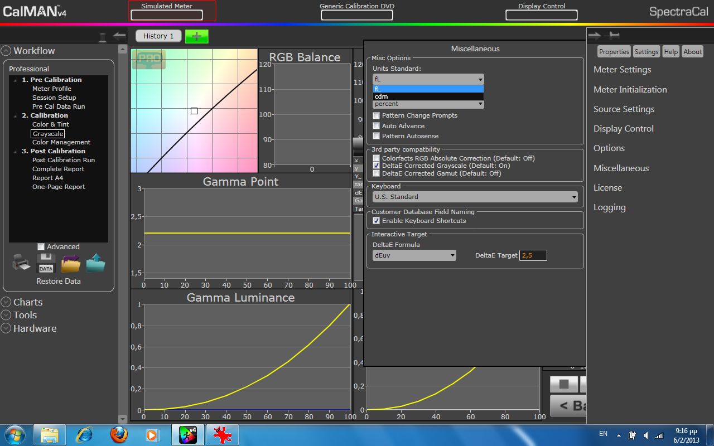Click the arrow icon atop the right panel
Viewport: 714px width, 446px height.
[595, 36]
